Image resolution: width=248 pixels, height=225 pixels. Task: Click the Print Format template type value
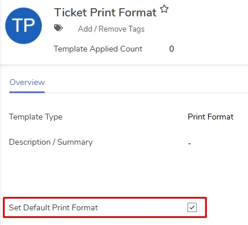tap(210, 117)
